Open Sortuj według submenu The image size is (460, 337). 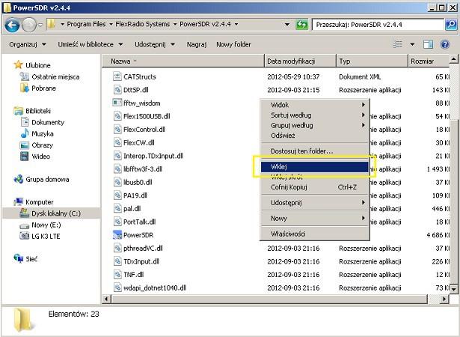click(x=314, y=115)
